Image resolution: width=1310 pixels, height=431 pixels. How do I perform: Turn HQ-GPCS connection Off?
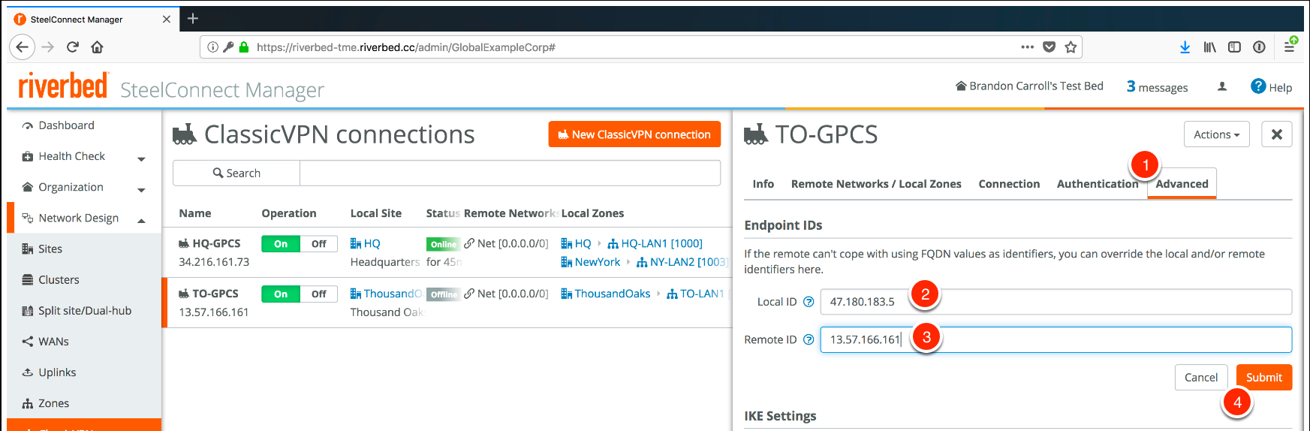318,243
